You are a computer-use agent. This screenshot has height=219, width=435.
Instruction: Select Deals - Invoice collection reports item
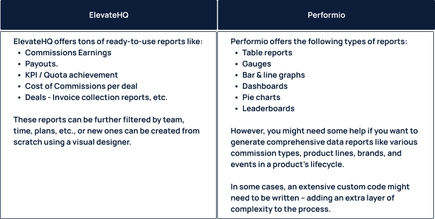pos(96,97)
